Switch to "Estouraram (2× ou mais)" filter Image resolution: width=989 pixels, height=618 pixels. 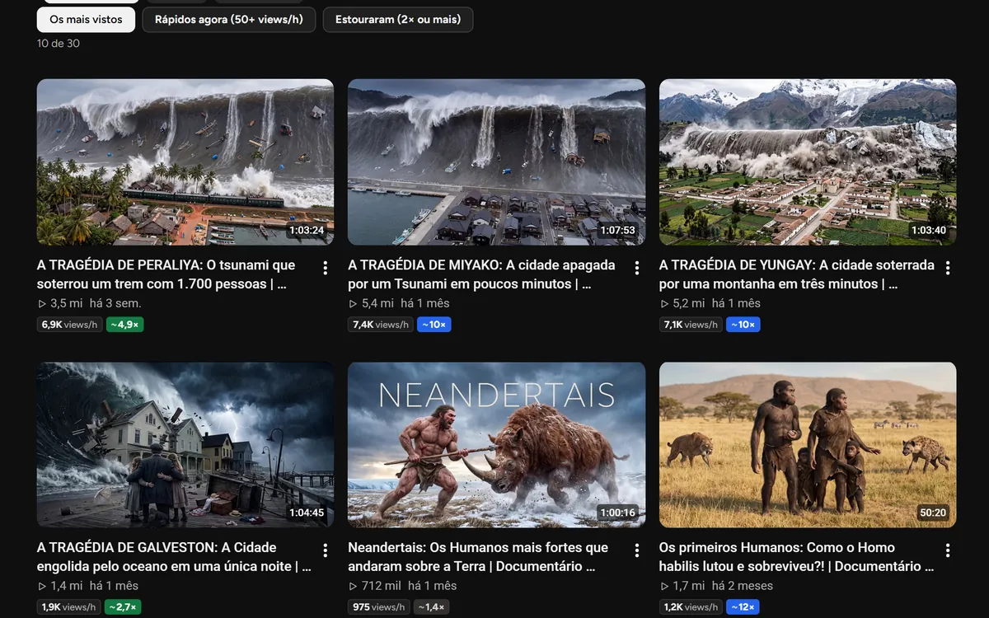(398, 19)
